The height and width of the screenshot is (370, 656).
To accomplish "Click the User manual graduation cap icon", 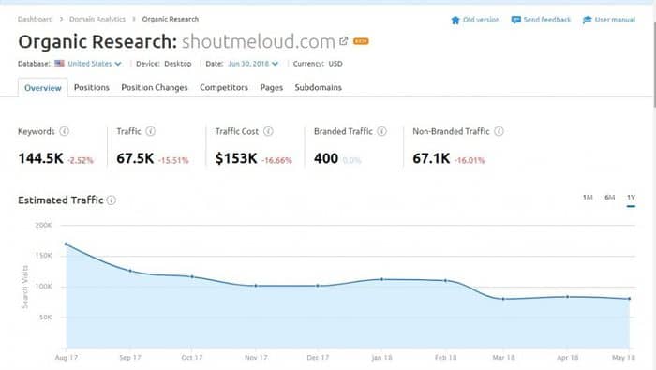I will [587, 20].
